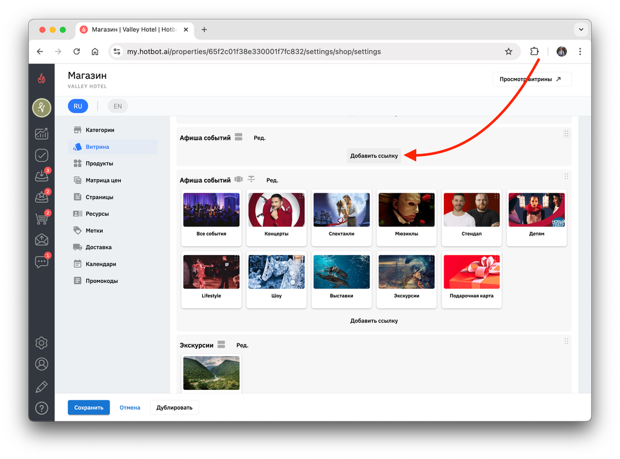The width and height of the screenshot is (620, 459).
Task: Click the Сохранить button
Action: (x=88, y=408)
